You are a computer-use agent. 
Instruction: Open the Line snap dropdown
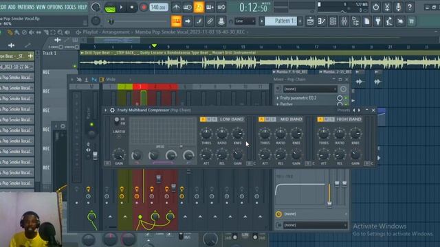pyautogui.click(x=245, y=21)
